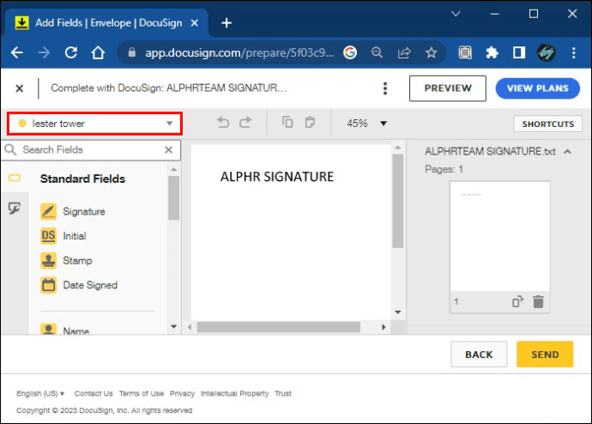
Task: Open the Terms of Use link
Action: tap(142, 393)
